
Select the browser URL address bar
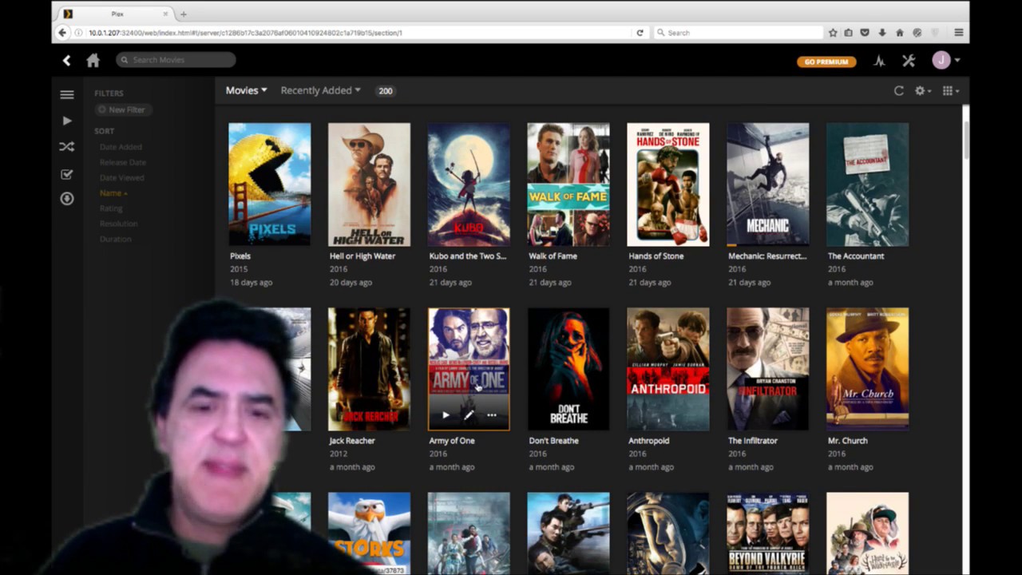click(359, 33)
